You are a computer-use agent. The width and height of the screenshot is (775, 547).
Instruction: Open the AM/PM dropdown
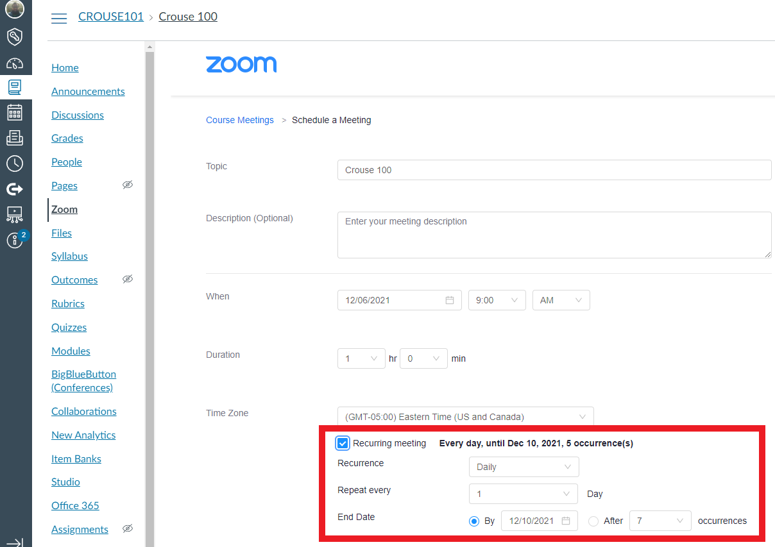click(x=561, y=300)
